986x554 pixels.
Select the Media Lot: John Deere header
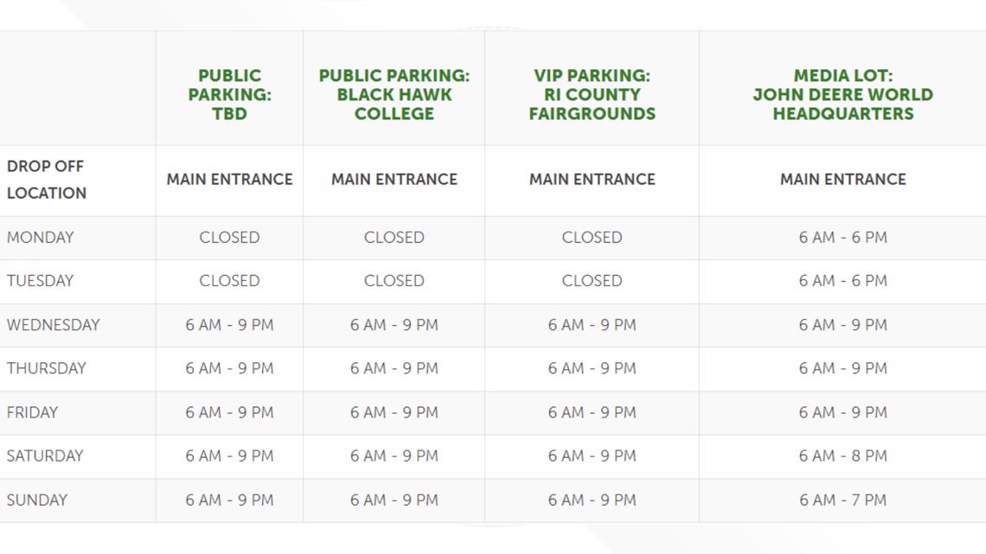click(842, 94)
